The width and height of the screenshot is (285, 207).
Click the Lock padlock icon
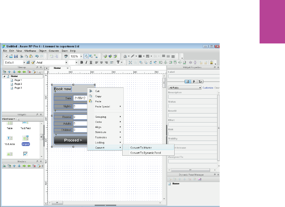[211, 62]
